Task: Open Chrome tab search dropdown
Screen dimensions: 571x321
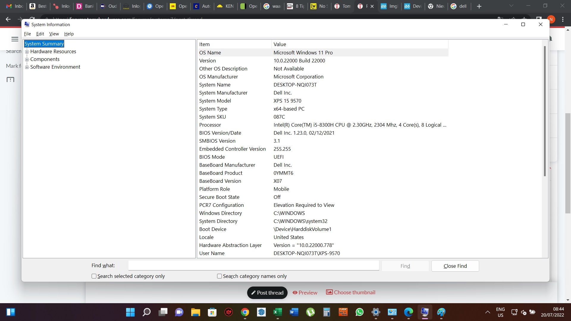Action: pyautogui.click(x=512, y=6)
